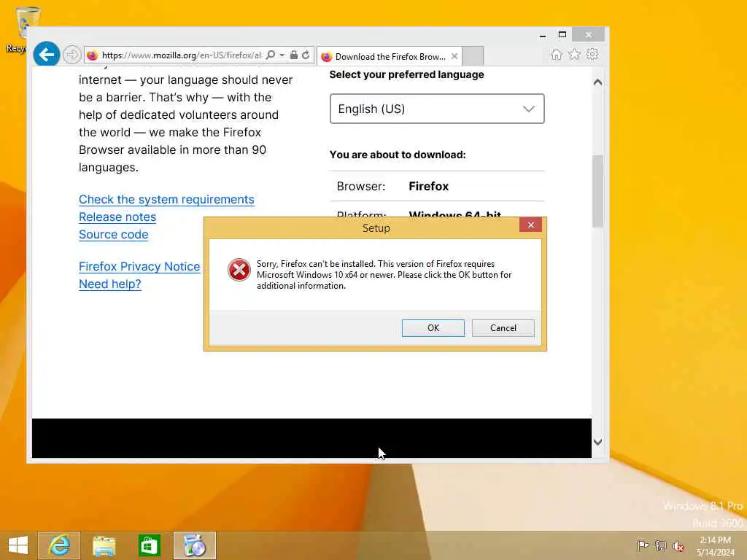Click the page scrollbar up arrow
Viewport: 747px width, 560px height.
(x=598, y=82)
